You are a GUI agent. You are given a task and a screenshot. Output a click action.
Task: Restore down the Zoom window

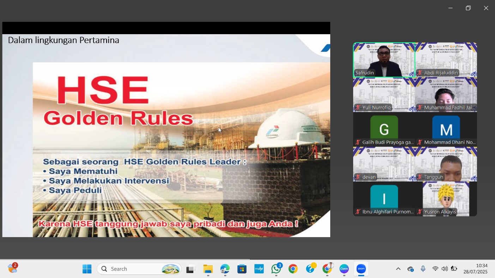click(468, 8)
